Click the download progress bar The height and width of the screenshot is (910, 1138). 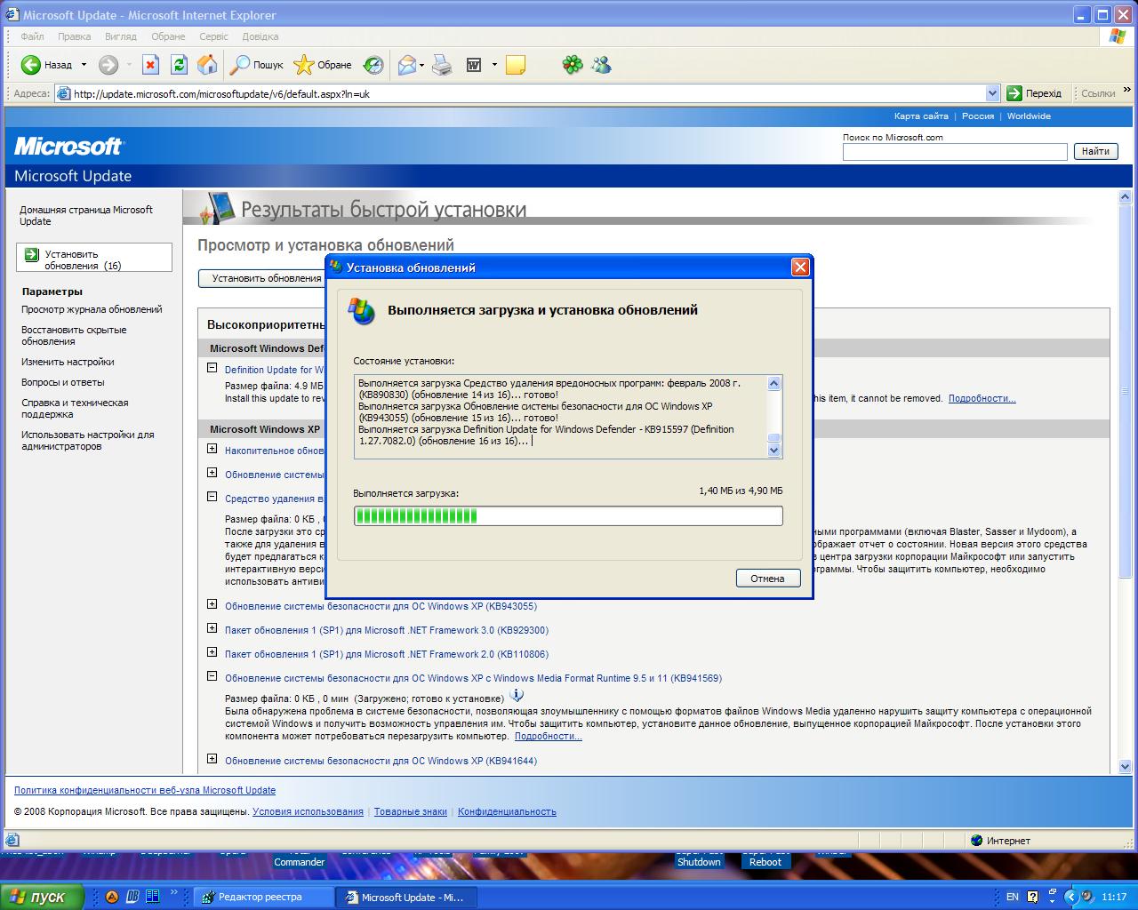(x=568, y=515)
